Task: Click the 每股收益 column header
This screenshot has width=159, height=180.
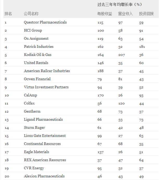Action: [x=105, y=14]
